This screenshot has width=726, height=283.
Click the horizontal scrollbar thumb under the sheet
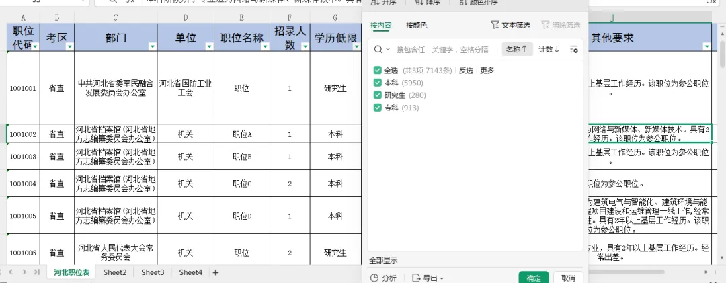point(626,272)
